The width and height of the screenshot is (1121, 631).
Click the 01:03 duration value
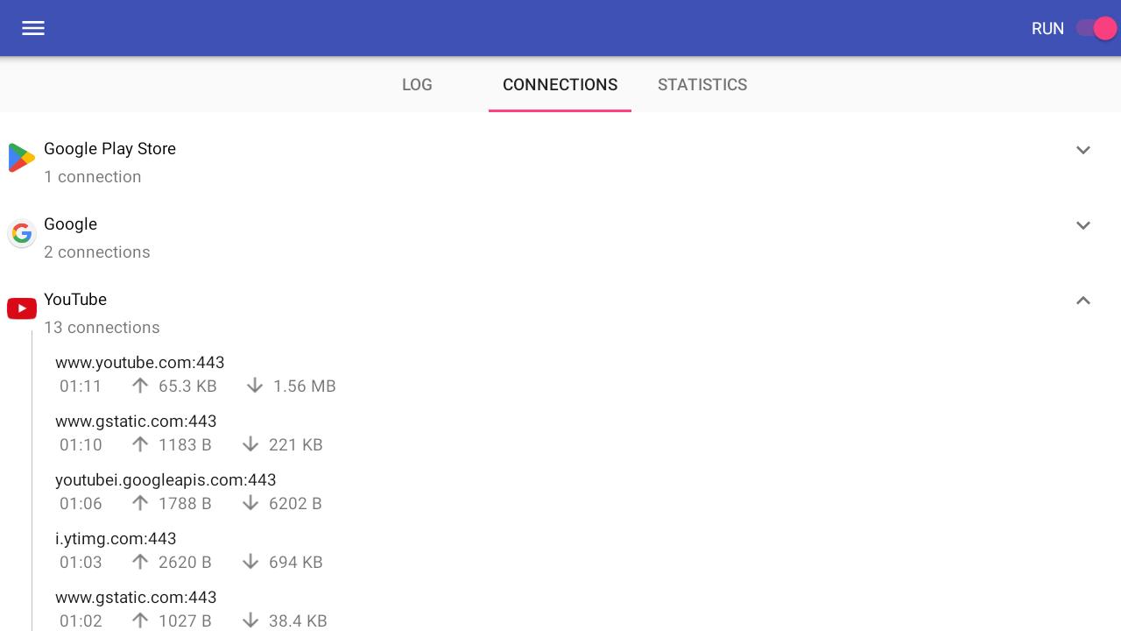tap(81, 563)
